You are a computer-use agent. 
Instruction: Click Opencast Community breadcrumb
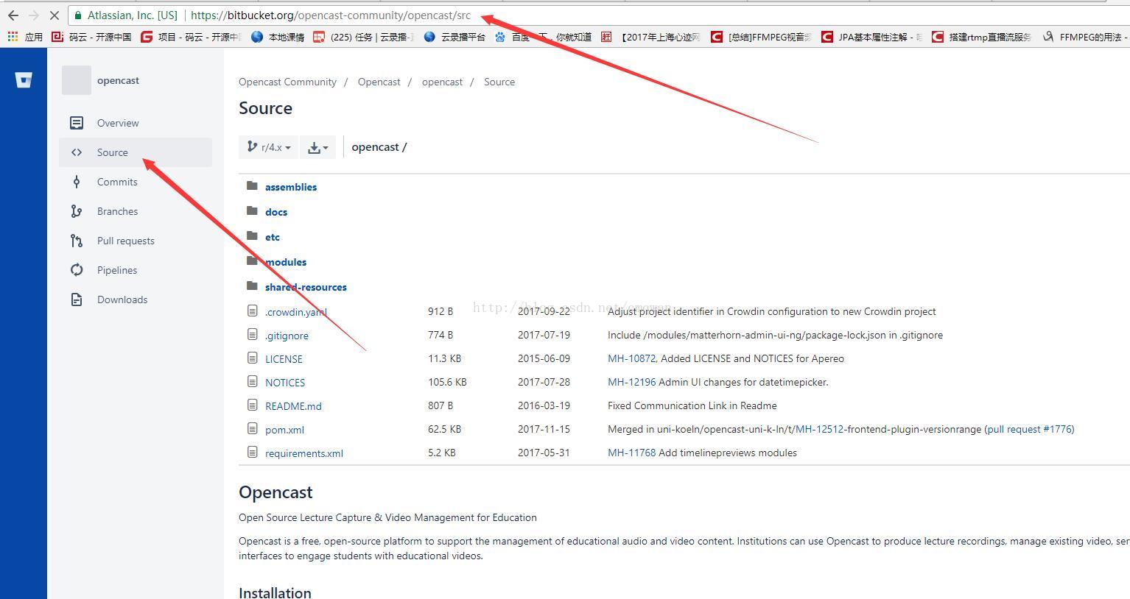pos(287,82)
